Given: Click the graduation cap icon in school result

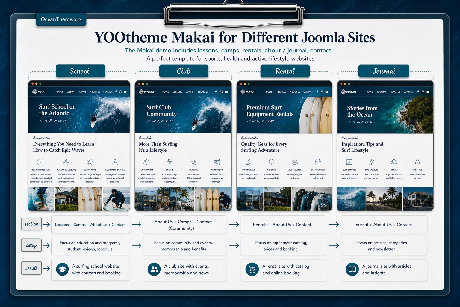Looking at the screenshot, I should 62,270.
